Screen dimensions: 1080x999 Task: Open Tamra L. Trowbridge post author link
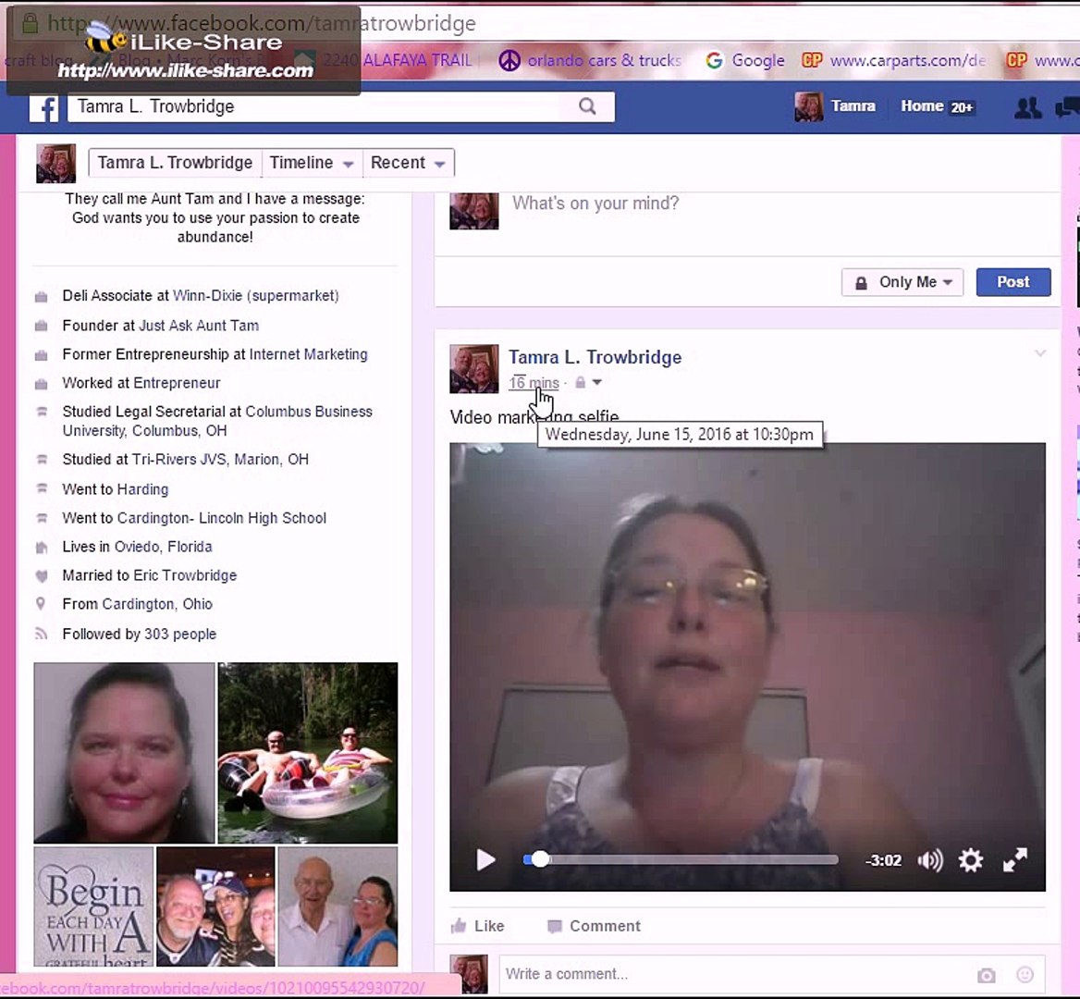[595, 357]
